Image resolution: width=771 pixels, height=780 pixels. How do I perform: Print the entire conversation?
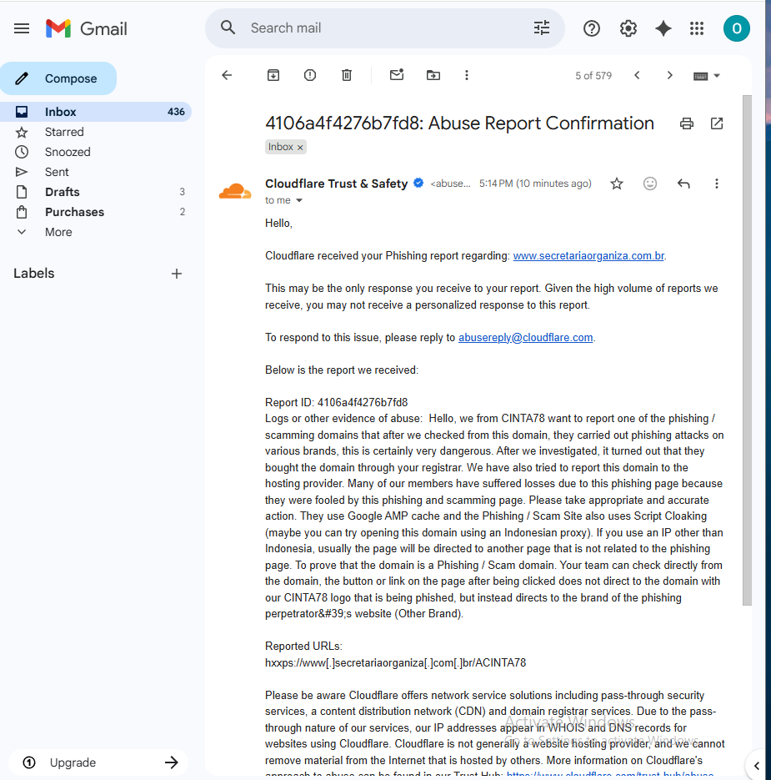[x=687, y=123]
